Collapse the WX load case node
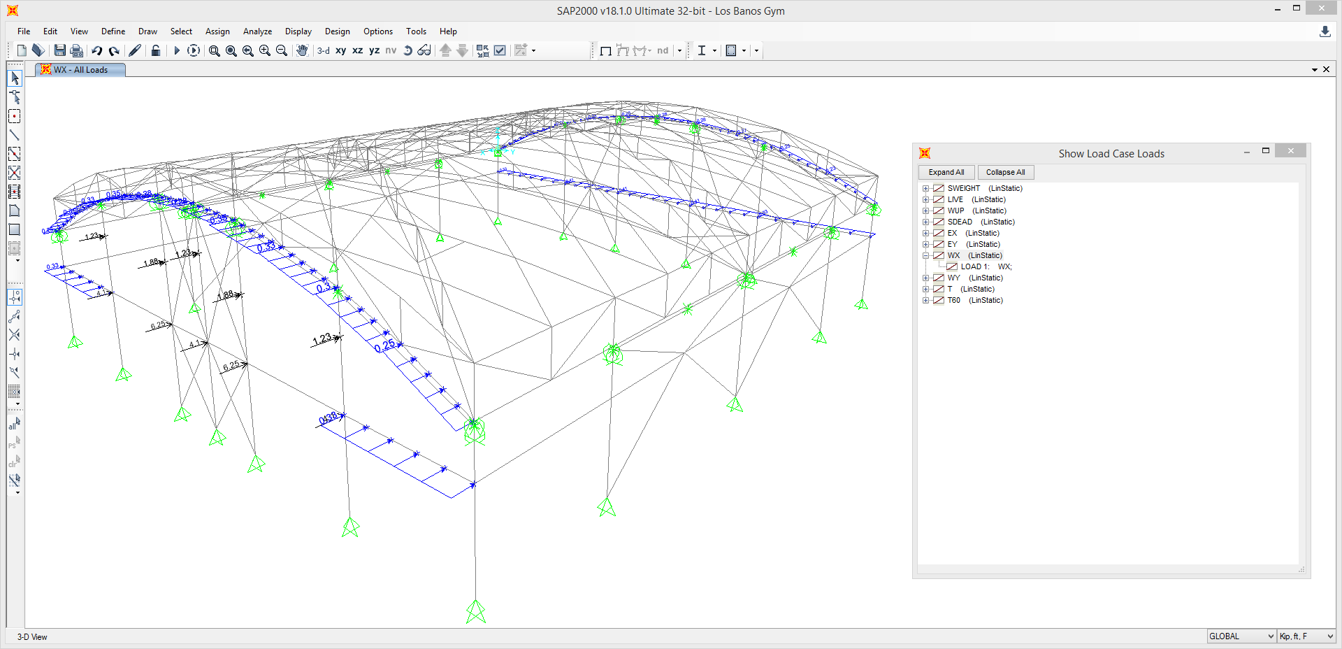 [925, 255]
